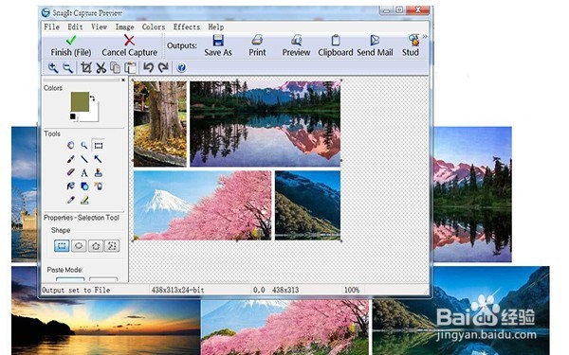
Task: Click the zoom out magnifier icon
Action: click(68, 67)
